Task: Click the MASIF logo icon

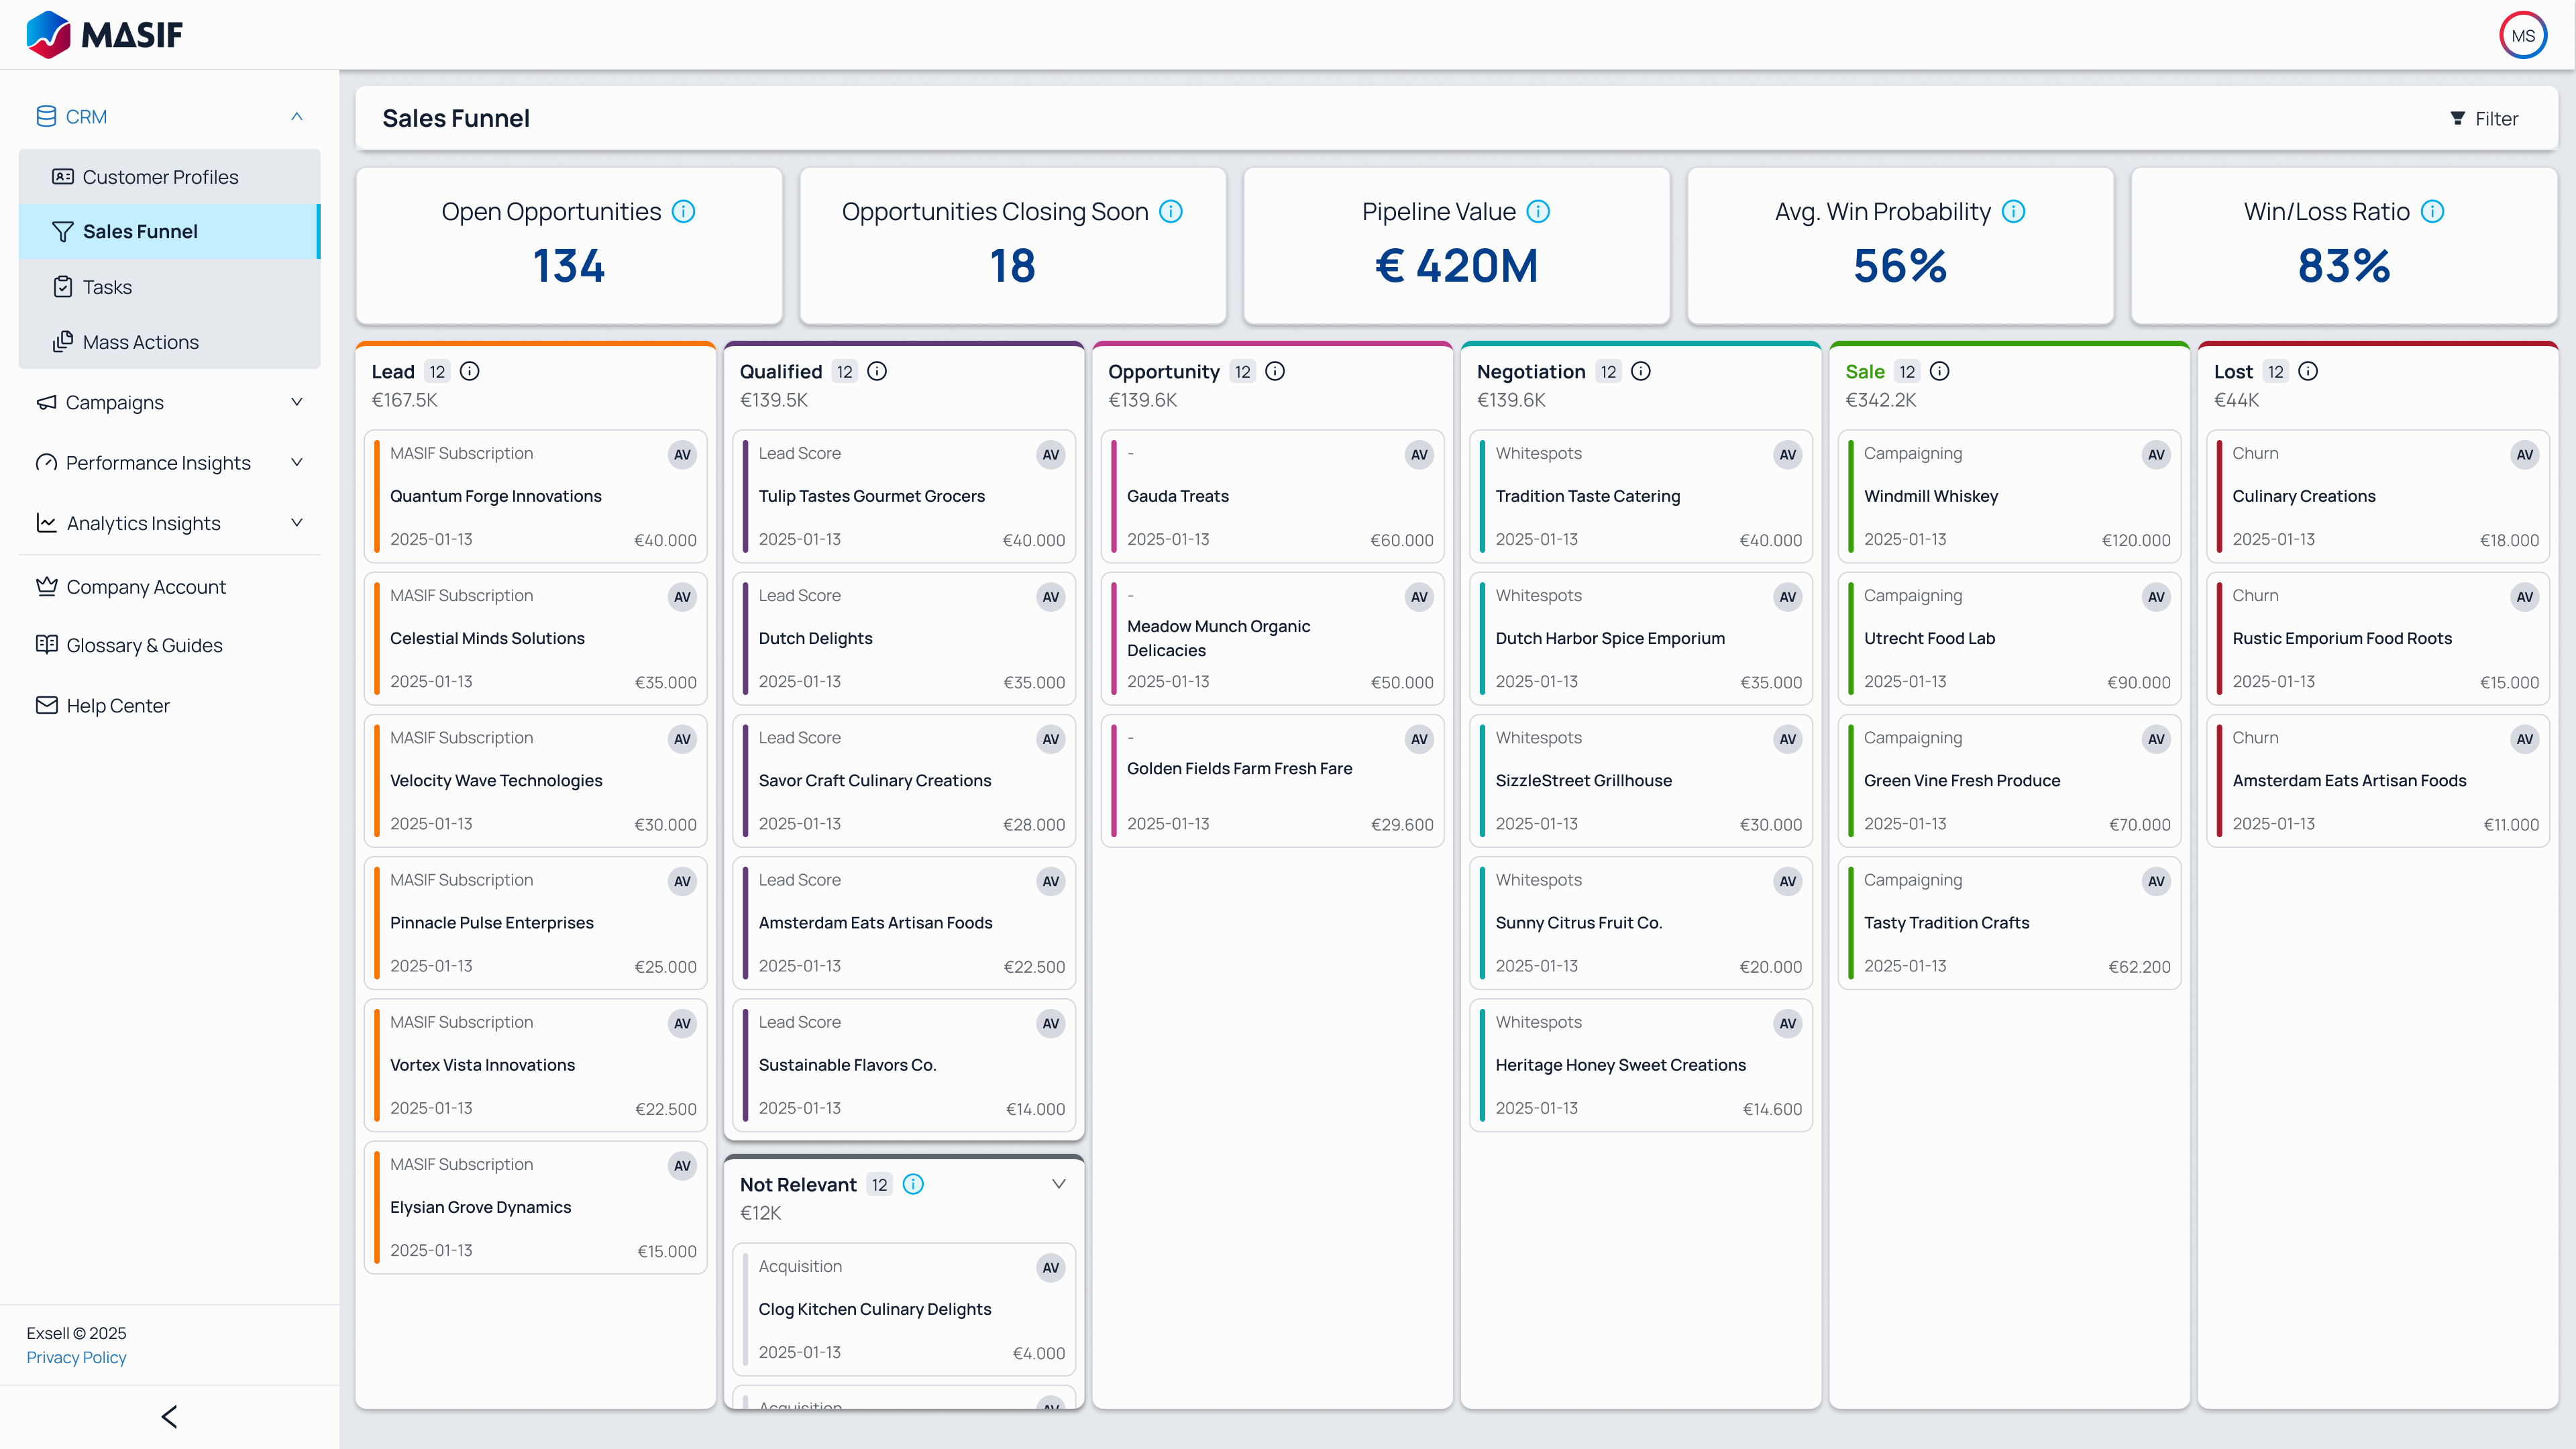Action: point(48,35)
